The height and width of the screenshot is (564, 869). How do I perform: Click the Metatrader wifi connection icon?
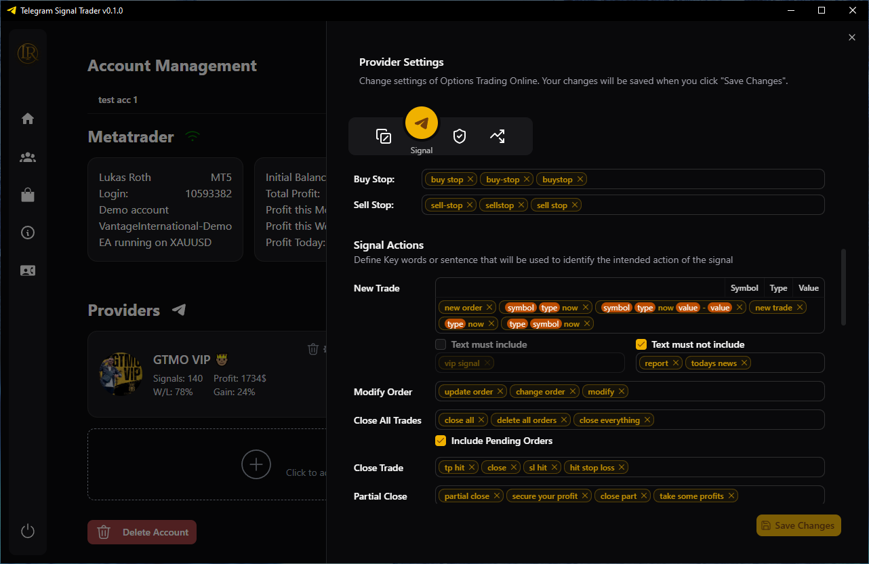point(193,136)
